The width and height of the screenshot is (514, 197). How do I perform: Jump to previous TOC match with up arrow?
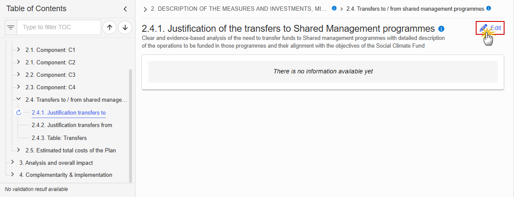click(110, 27)
